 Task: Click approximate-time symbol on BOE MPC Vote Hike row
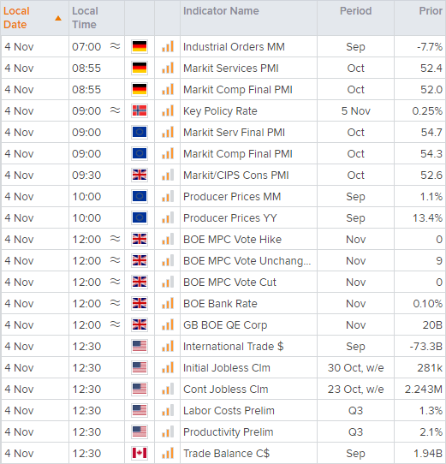(x=115, y=239)
